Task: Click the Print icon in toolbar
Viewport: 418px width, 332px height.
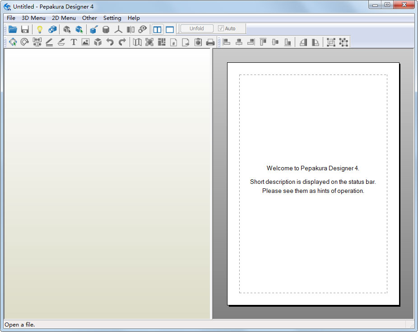Action: point(210,42)
